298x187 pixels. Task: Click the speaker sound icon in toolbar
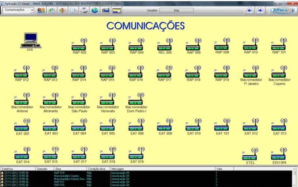click(63, 9)
